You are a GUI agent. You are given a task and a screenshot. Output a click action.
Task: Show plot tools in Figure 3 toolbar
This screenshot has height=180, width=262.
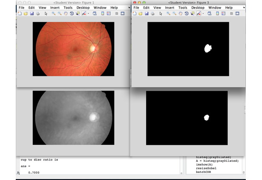point(237,14)
